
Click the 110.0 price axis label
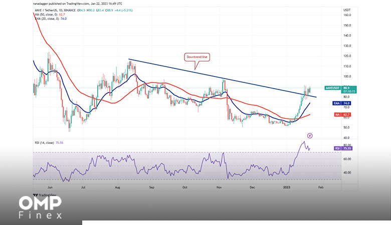(x=347, y=66)
